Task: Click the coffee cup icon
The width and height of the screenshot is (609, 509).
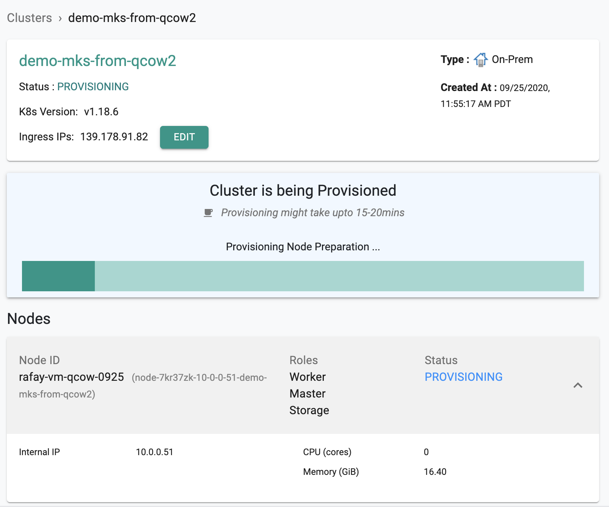Action: pyautogui.click(x=208, y=213)
